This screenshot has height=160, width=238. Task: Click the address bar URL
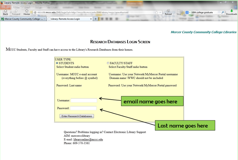(x=83, y=12)
